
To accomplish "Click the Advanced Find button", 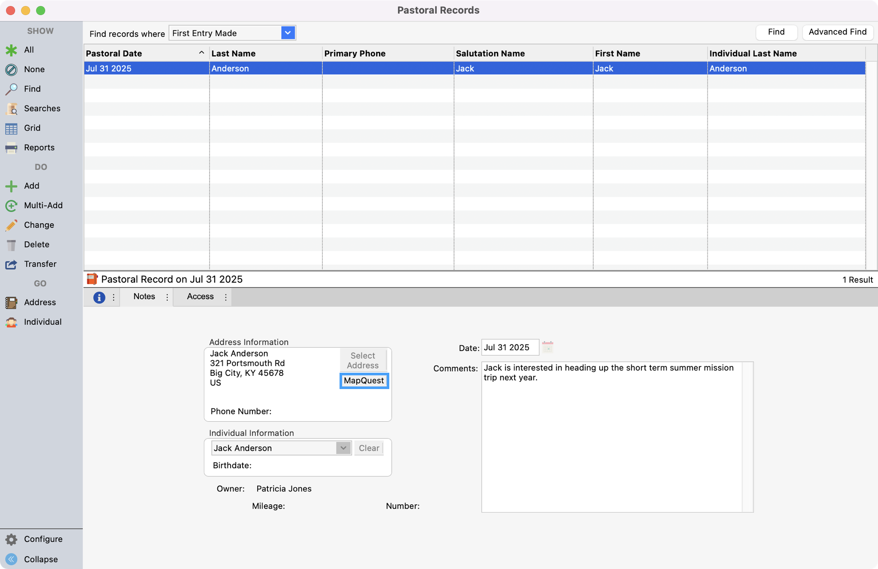I will coord(836,32).
